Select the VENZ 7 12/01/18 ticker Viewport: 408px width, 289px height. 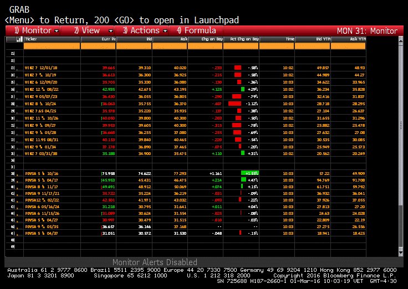[x=41, y=68]
